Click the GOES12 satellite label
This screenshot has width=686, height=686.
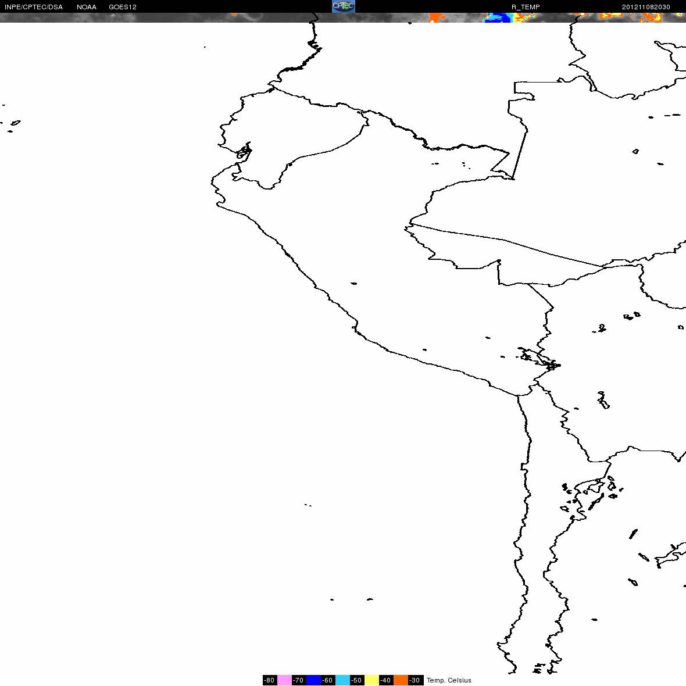tap(123, 7)
